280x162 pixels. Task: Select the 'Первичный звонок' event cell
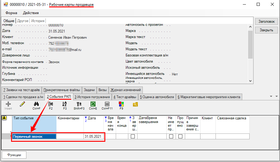(x=34, y=137)
